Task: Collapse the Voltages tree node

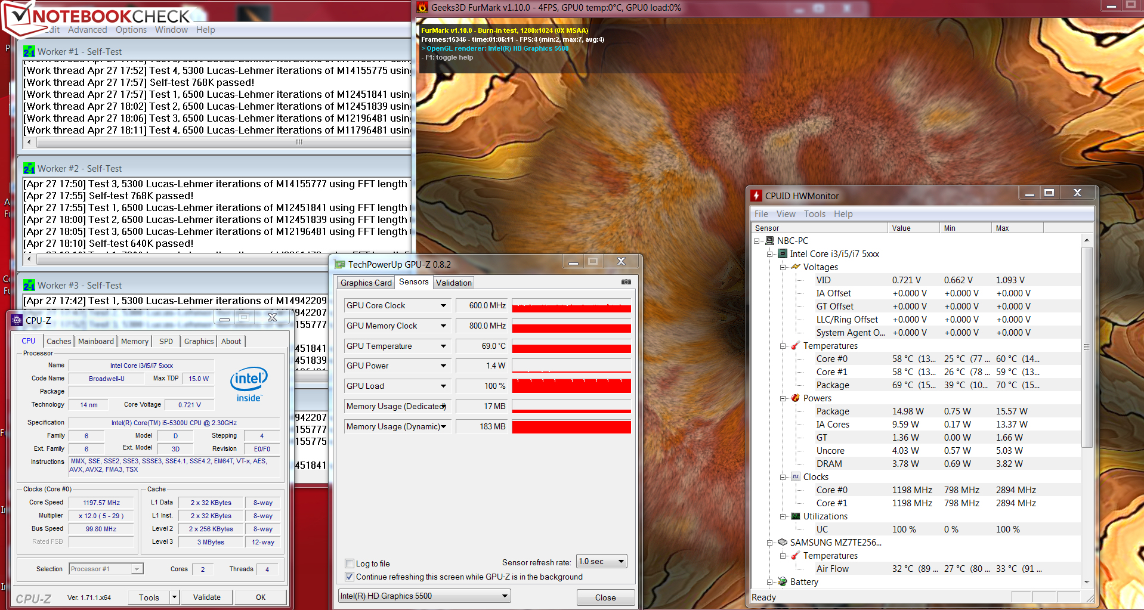Action: point(783,267)
